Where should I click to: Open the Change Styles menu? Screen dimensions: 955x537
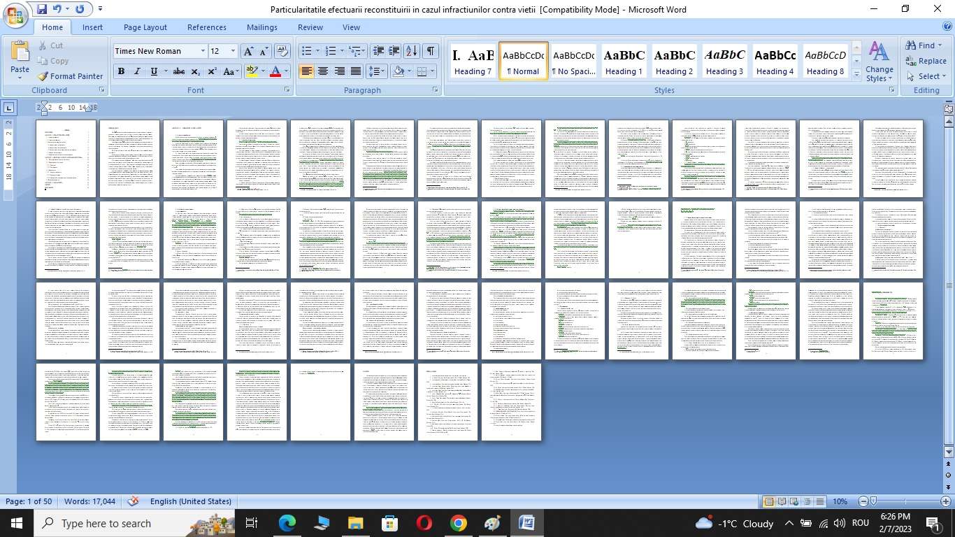879,62
